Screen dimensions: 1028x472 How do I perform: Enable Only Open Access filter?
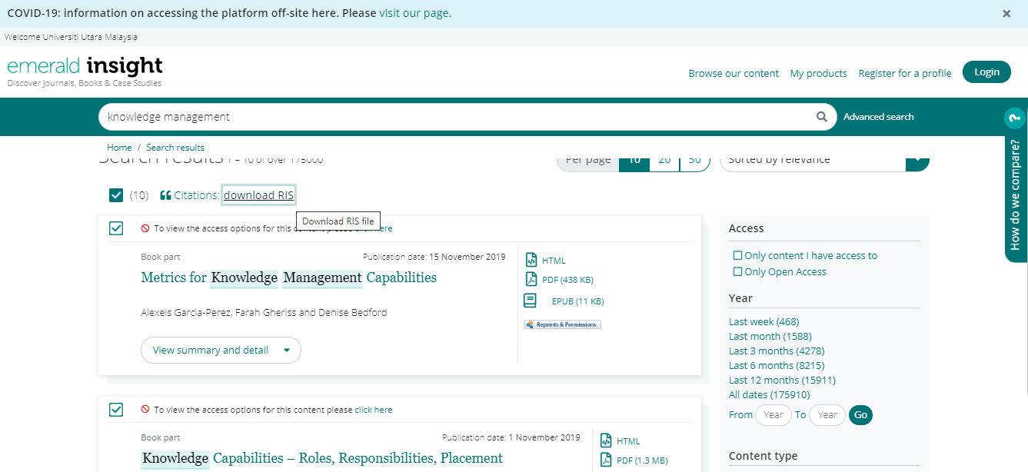coord(737,271)
